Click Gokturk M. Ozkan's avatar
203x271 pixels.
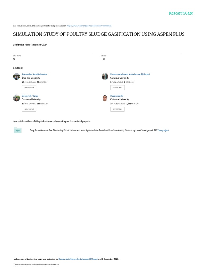click(16, 98)
